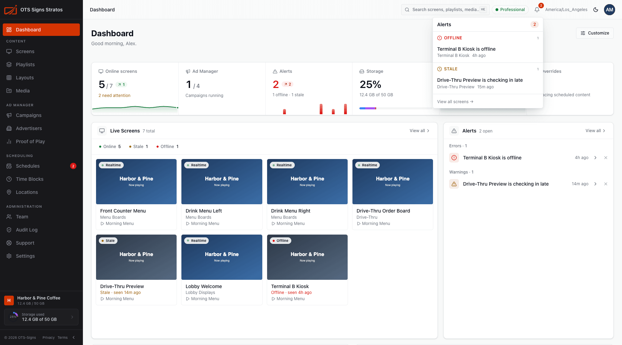The width and height of the screenshot is (622, 345).
Task: Open the Screens sidebar item
Action: tap(41, 51)
